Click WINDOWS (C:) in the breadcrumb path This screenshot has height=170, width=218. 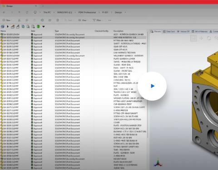tap(64, 12)
